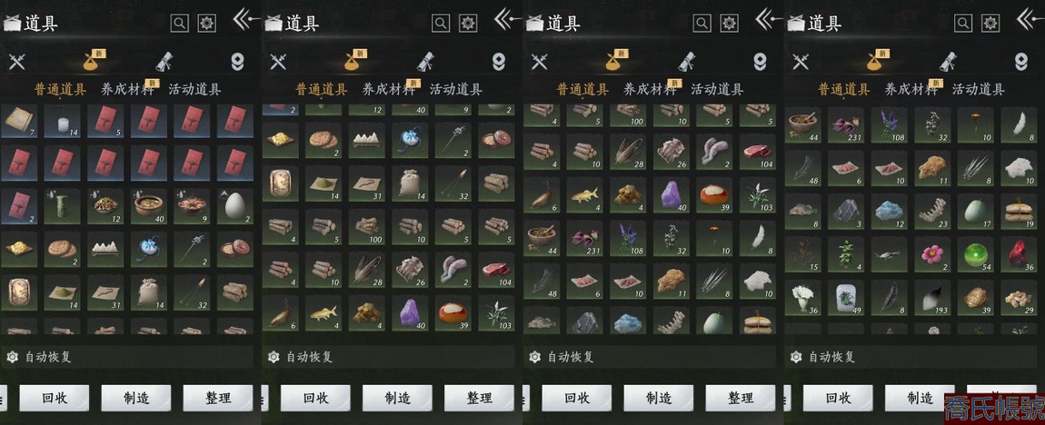The height and width of the screenshot is (425, 1045).
Task: Select the white candle item with count 14
Action: 65,122
